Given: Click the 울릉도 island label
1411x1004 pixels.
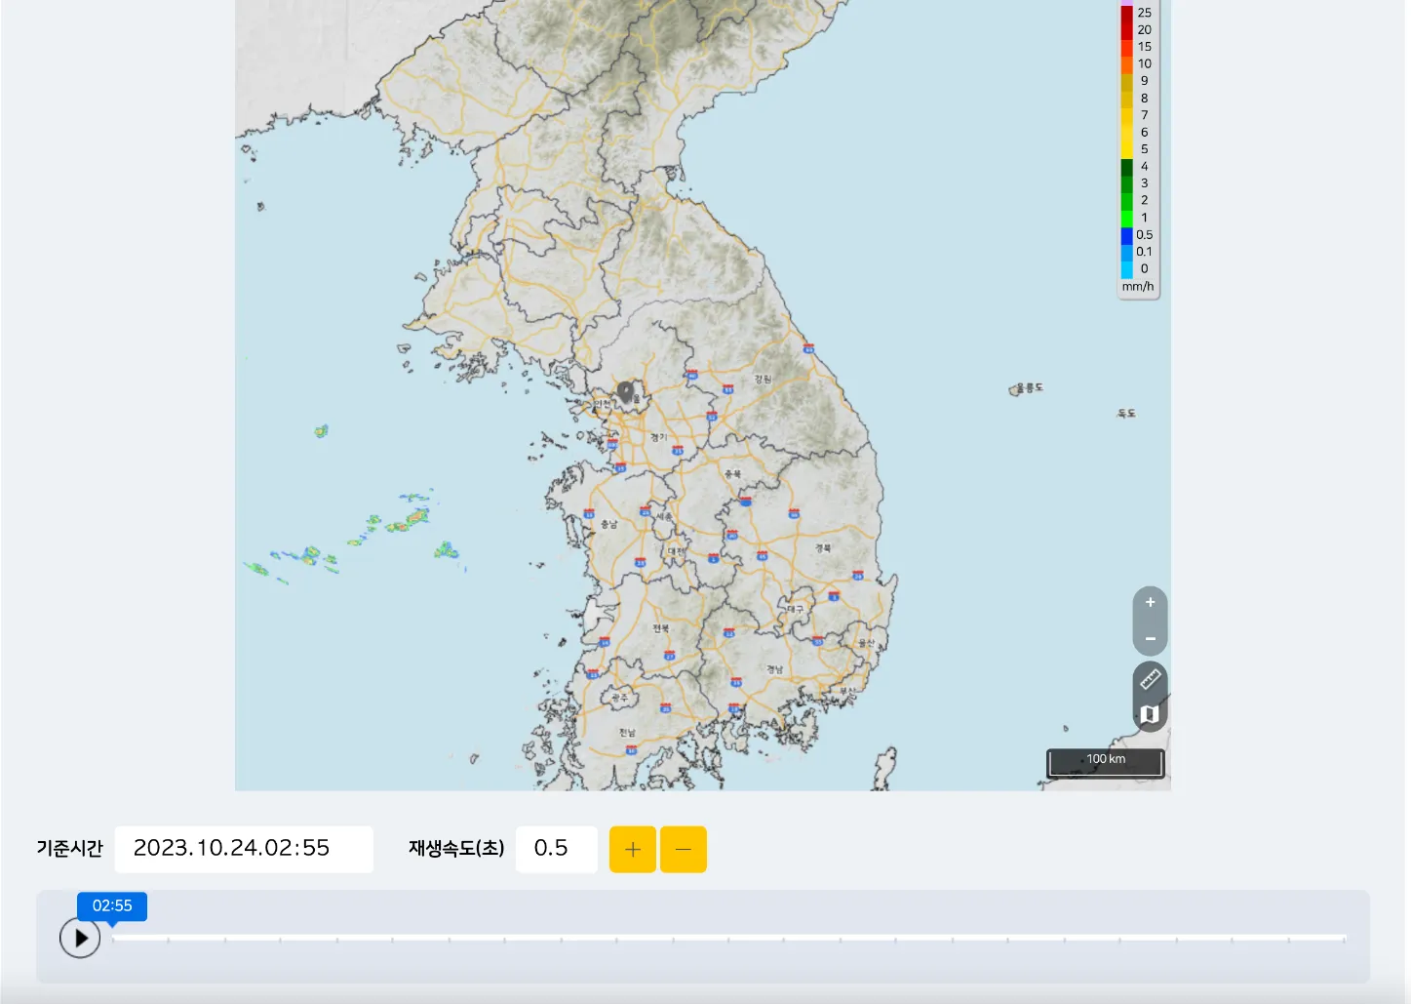Looking at the screenshot, I should [x=1031, y=387].
